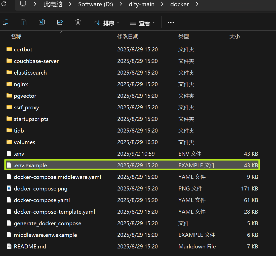
Task: Select the elasticsearch folder name
Action: click(x=30, y=73)
